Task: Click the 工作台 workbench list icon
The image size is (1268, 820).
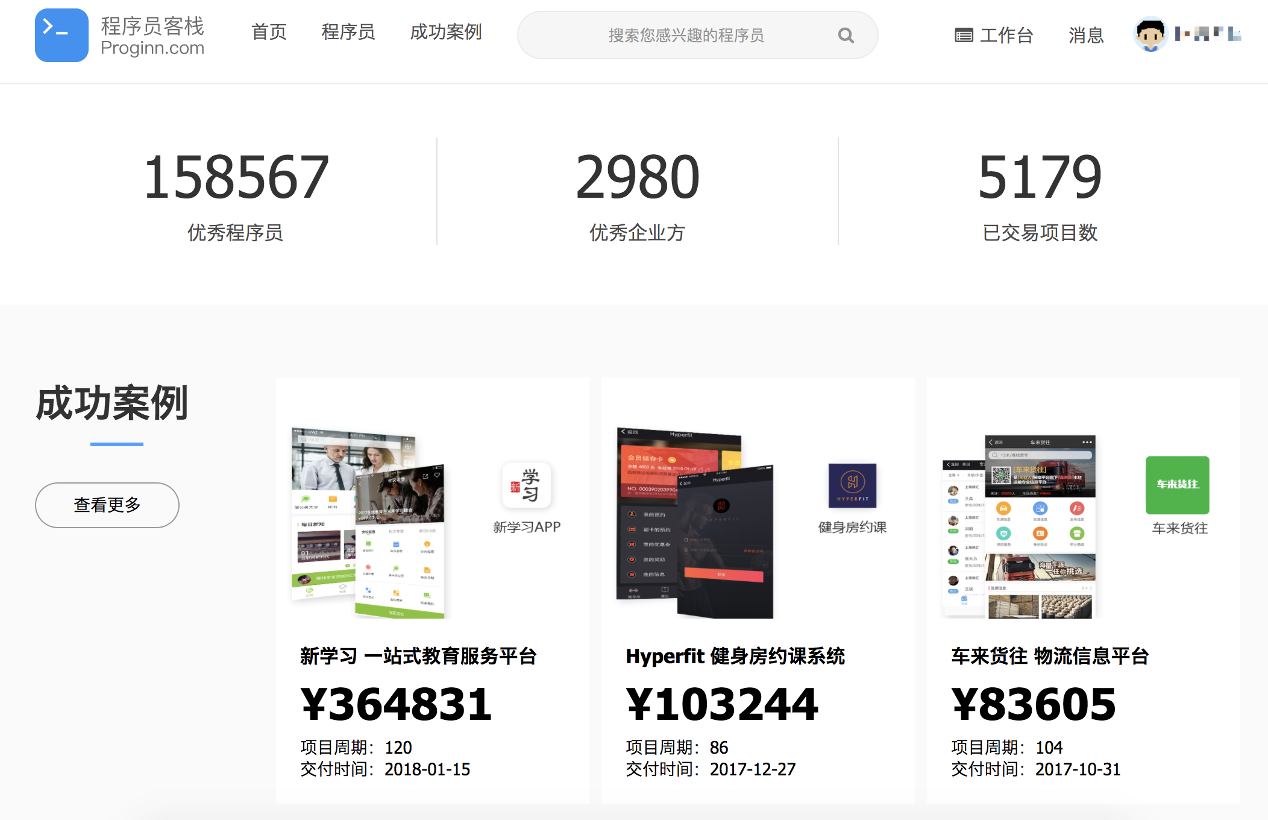Action: click(963, 36)
